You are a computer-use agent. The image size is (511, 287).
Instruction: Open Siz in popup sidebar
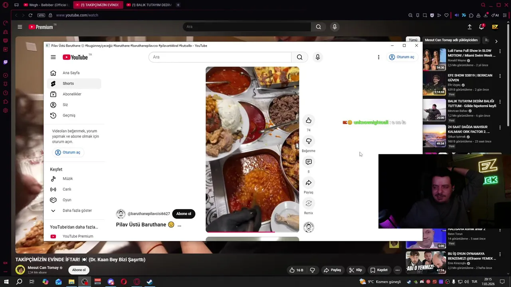point(74,105)
